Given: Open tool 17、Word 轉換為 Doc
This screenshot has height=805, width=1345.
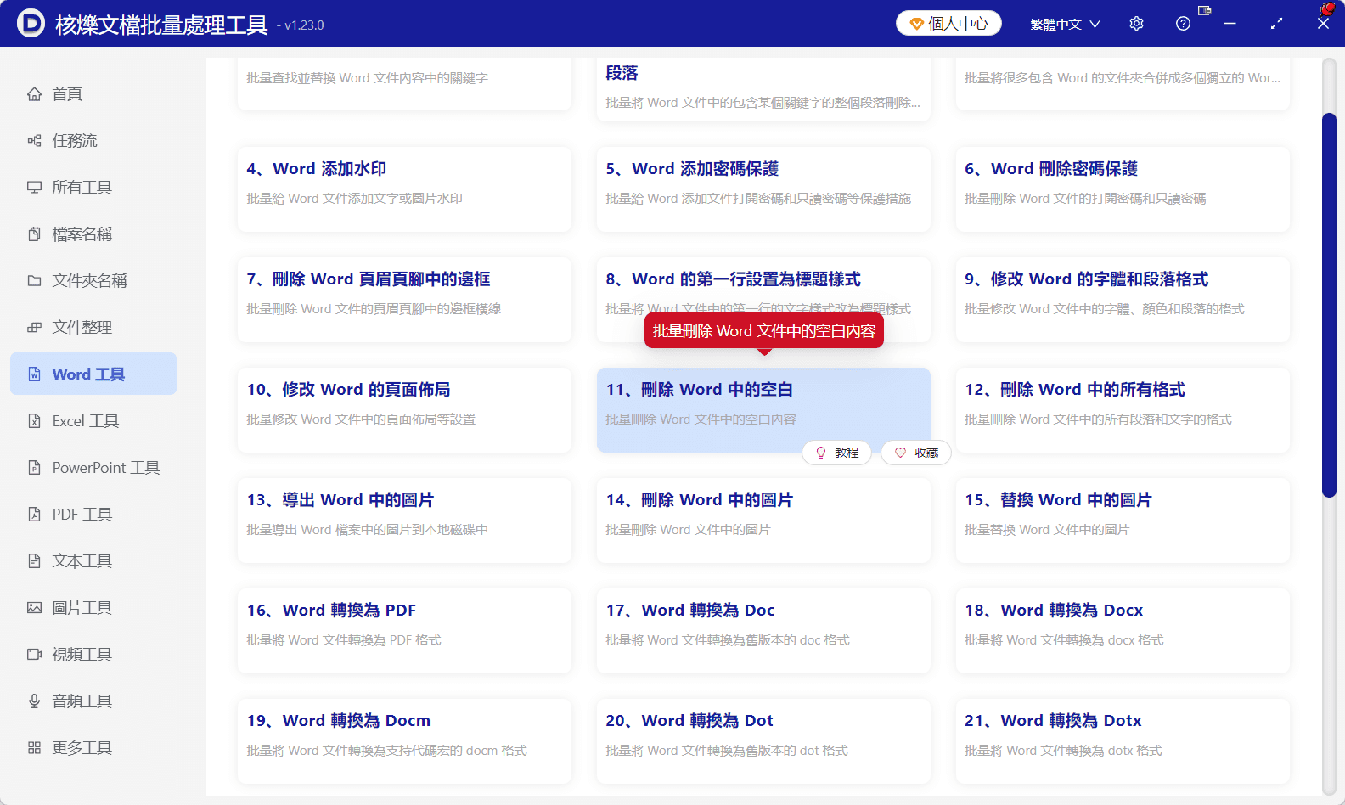Looking at the screenshot, I should click(x=763, y=631).
